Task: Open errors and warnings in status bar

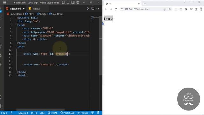Action: point(4,113)
